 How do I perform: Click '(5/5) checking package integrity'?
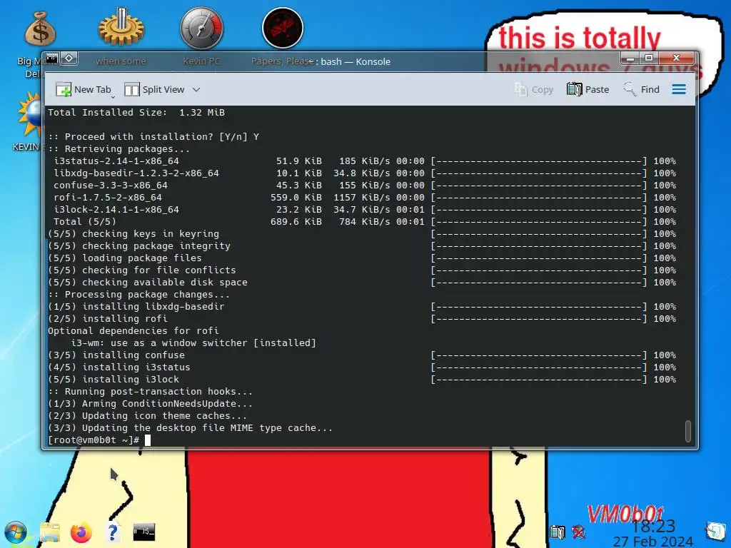(x=139, y=245)
